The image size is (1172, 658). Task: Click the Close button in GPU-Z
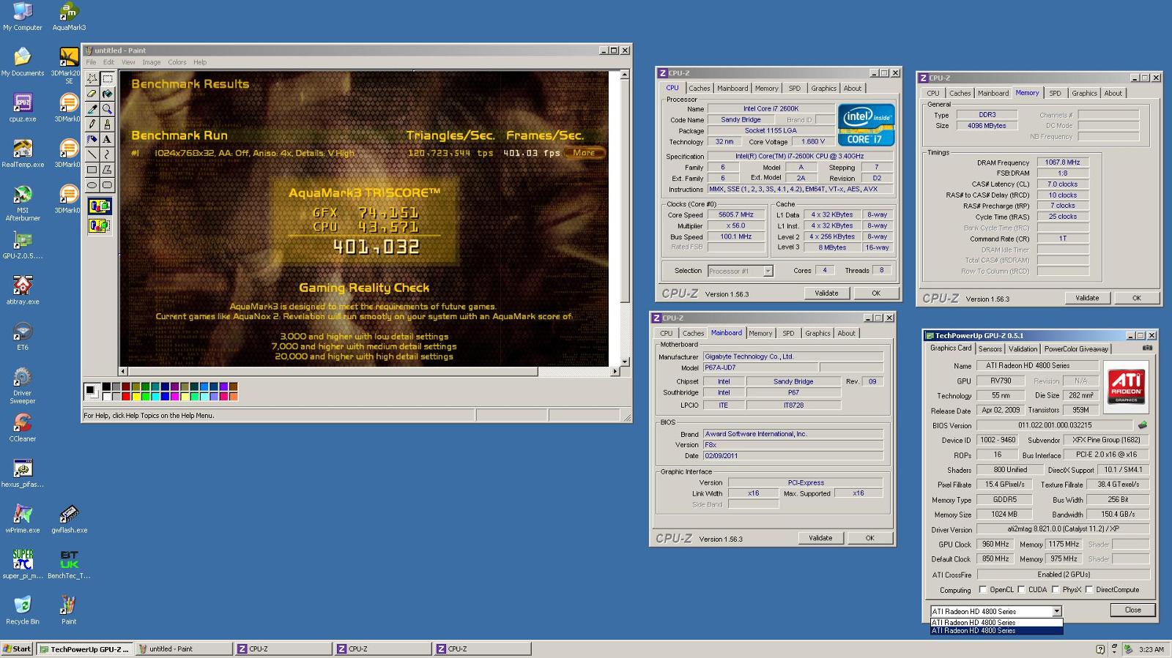point(1132,610)
